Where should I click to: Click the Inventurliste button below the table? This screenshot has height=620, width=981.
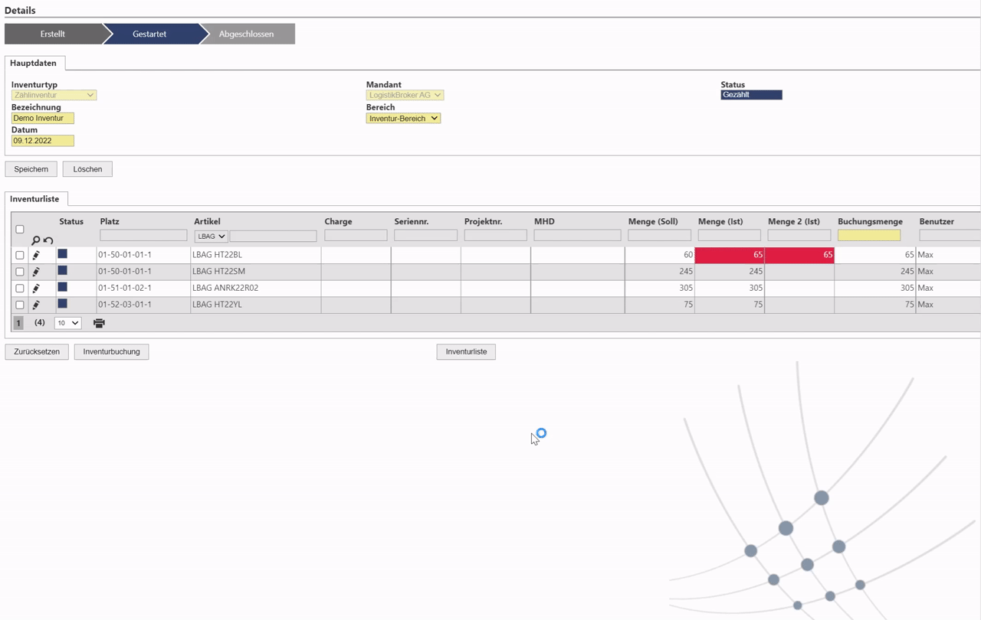tap(466, 351)
